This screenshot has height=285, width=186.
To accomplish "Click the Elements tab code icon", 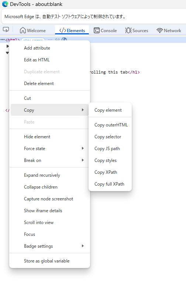I will pyautogui.click(x=63, y=30).
